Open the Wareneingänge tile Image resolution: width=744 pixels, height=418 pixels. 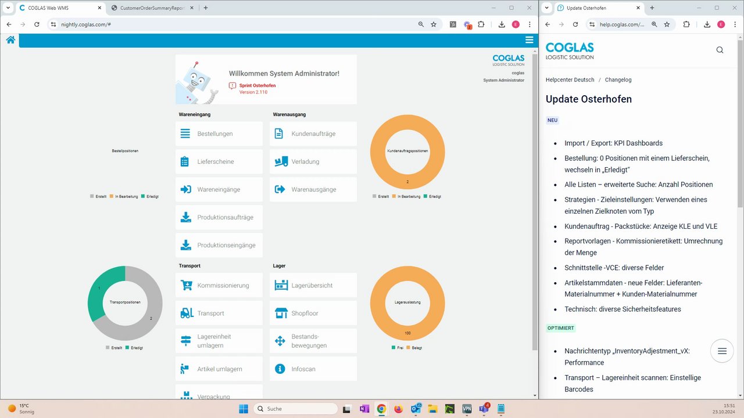click(219, 189)
